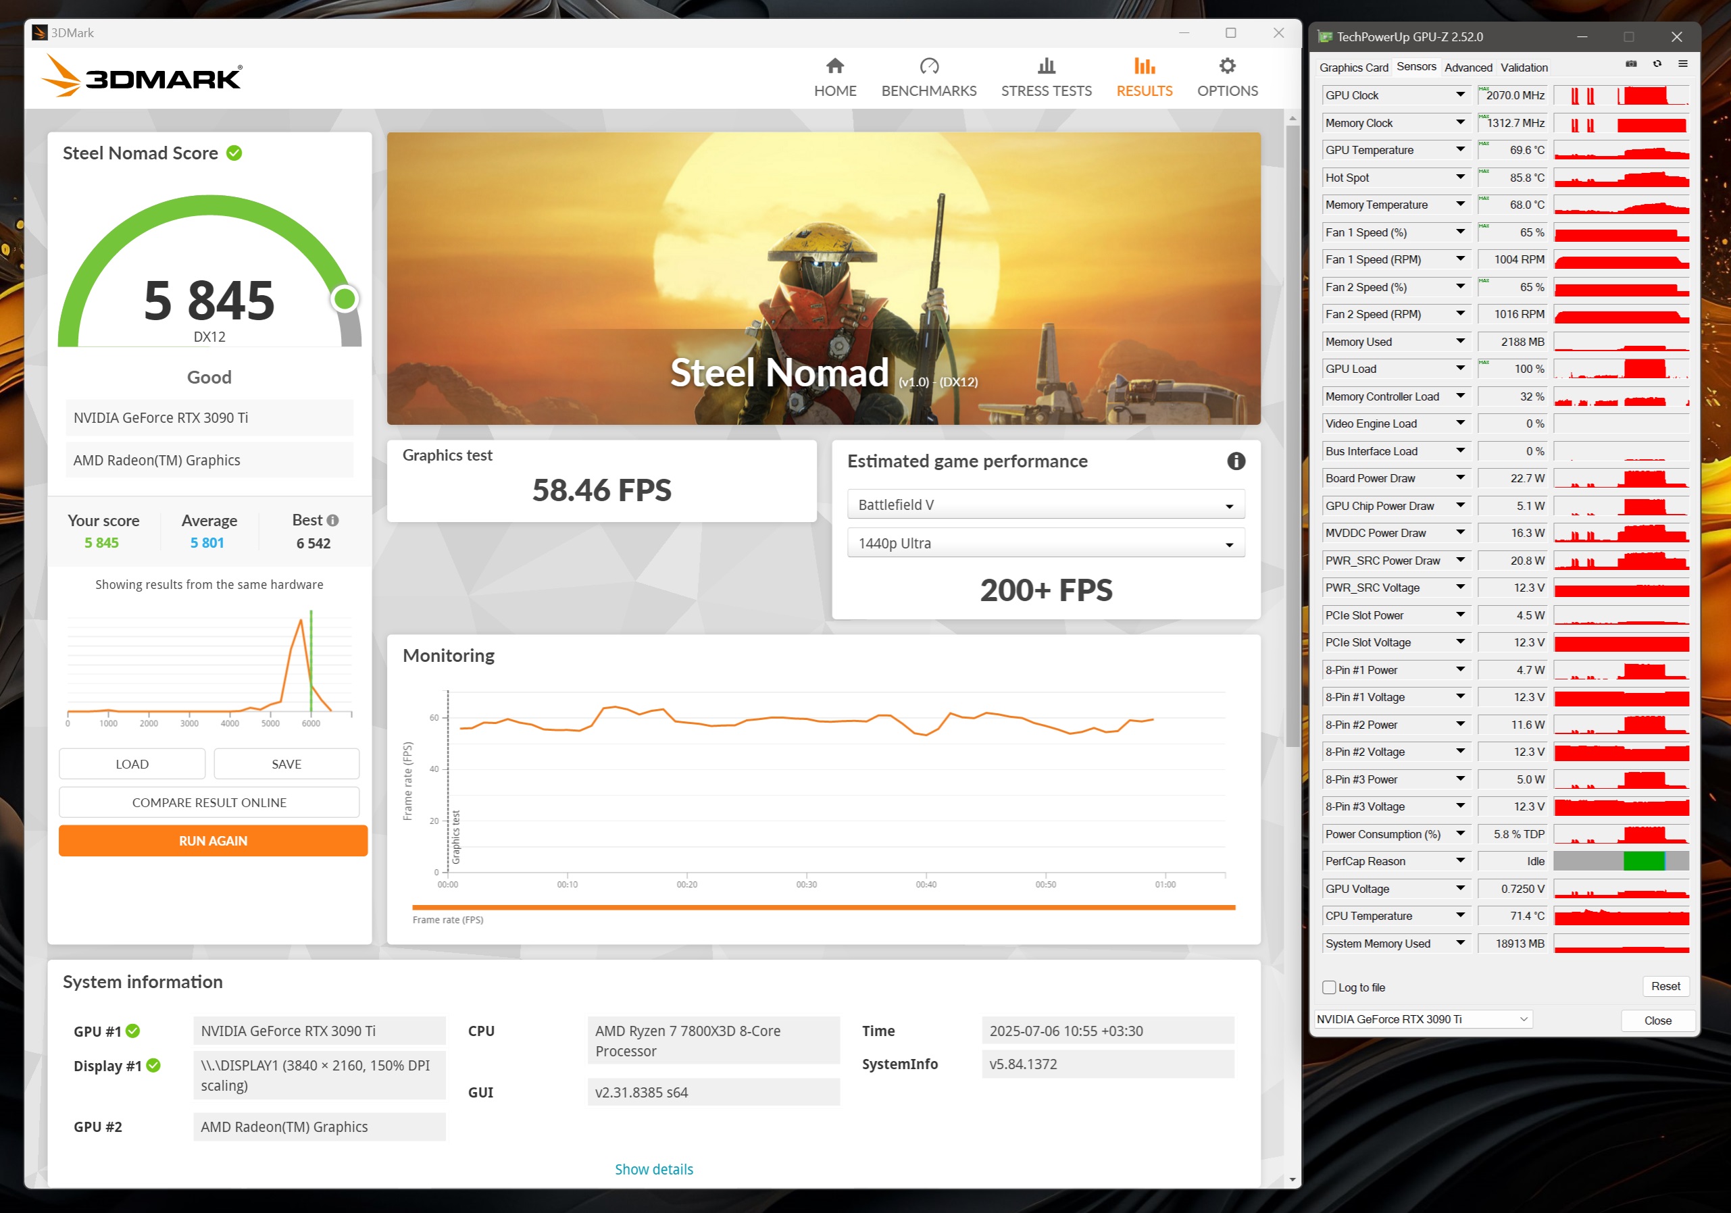Click the estimated game performance info icon
The width and height of the screenshot is (1731, 1213).
click(1236, 461)
